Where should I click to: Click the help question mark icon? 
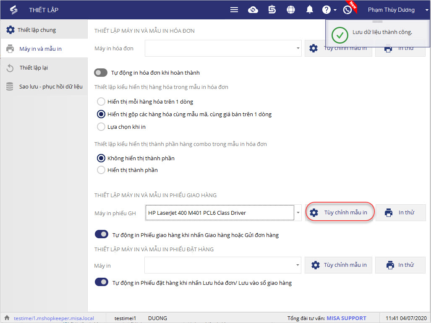(x=326, y=10)
